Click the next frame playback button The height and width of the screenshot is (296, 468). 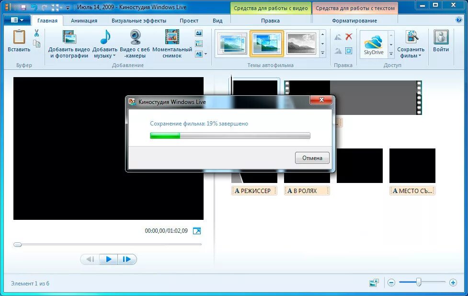click(x=127, y=259)
